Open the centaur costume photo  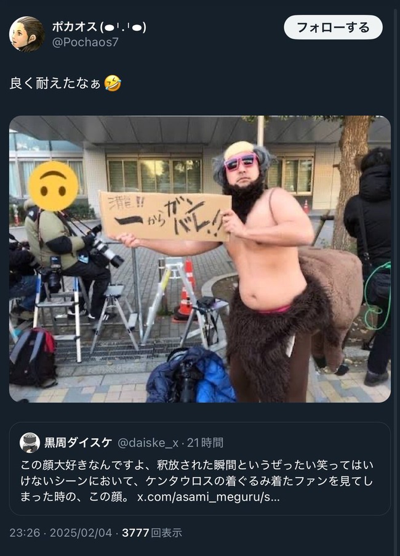point(200,259)
